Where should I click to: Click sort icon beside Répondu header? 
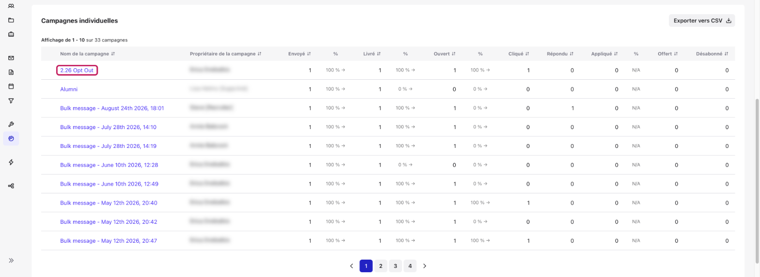click(571, 54)
